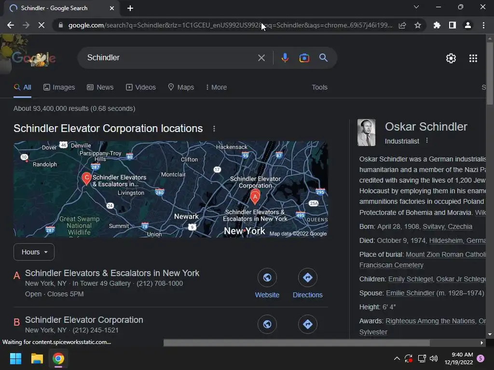Expand the Hours filter dropdown
The height and width of the screenshot is (370, 494).
click(x=34, y=252)
